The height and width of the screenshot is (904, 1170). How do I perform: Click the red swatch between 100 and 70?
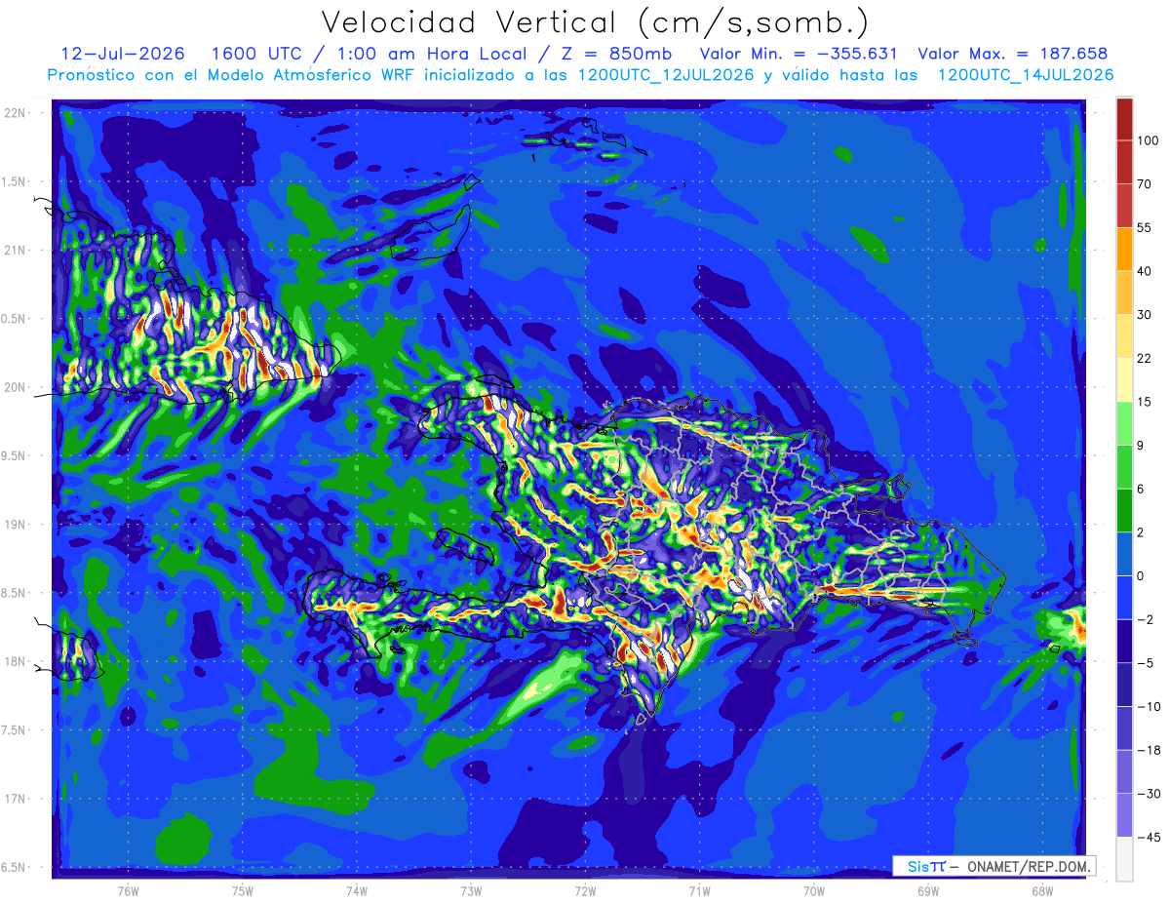point(1124,162)
